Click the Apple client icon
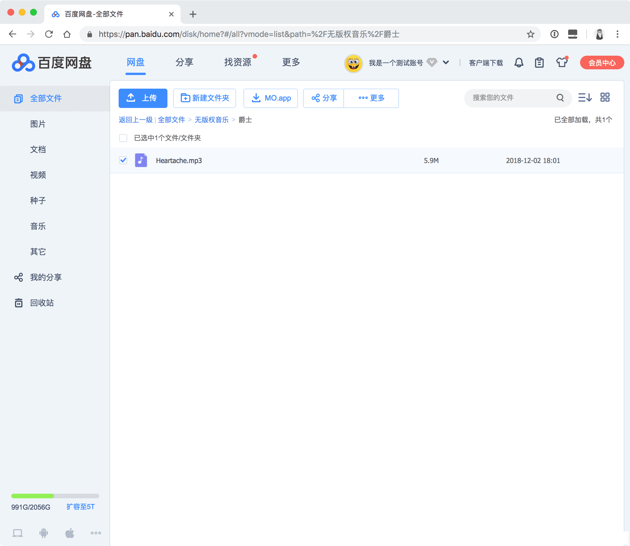 click(70, 533)
